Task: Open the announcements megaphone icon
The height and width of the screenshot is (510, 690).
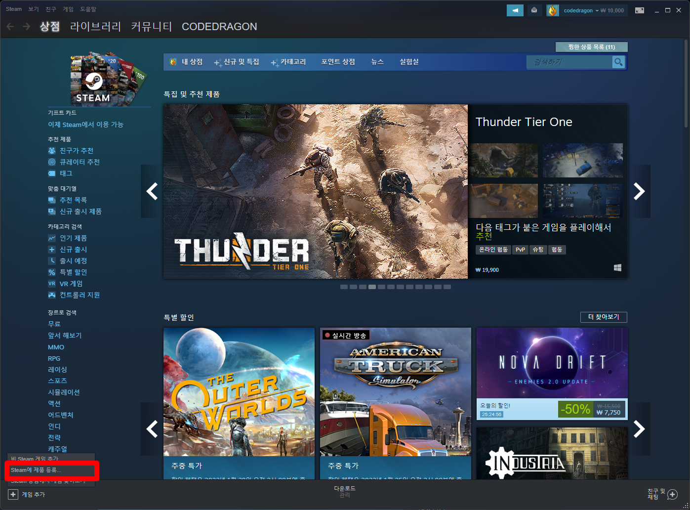Action: click(515, 10)
